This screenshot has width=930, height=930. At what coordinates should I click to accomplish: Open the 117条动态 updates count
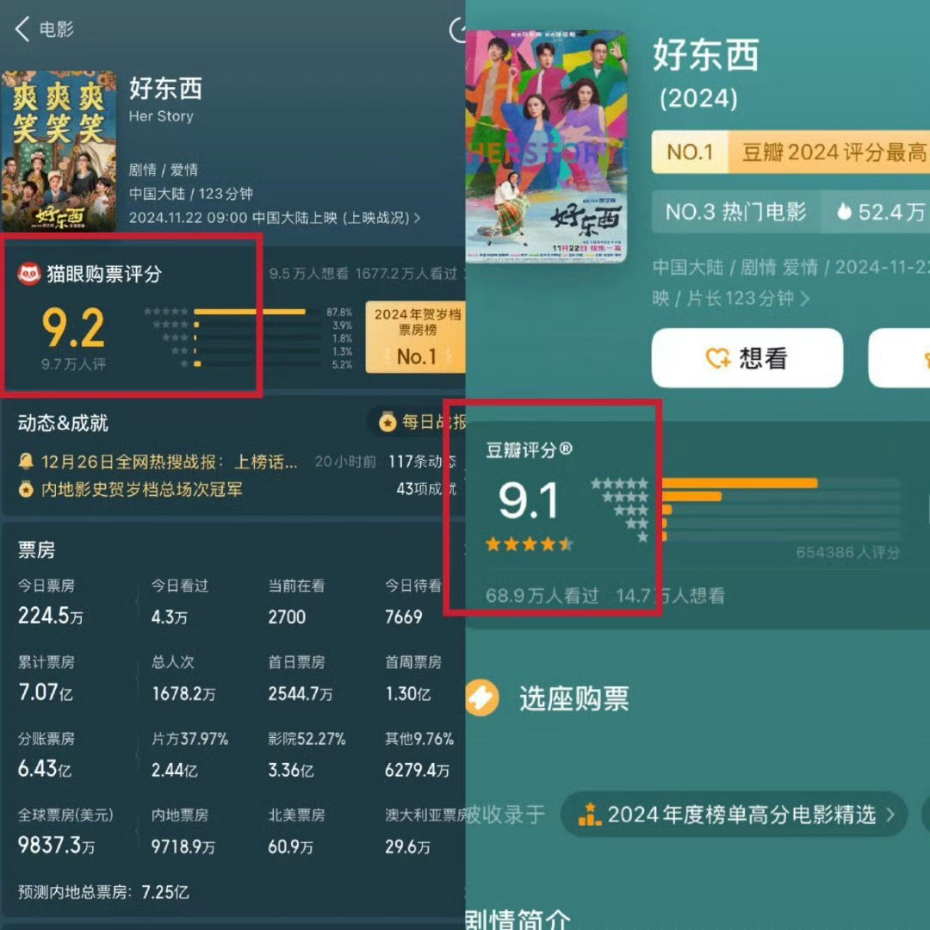(x=422, y=462)
